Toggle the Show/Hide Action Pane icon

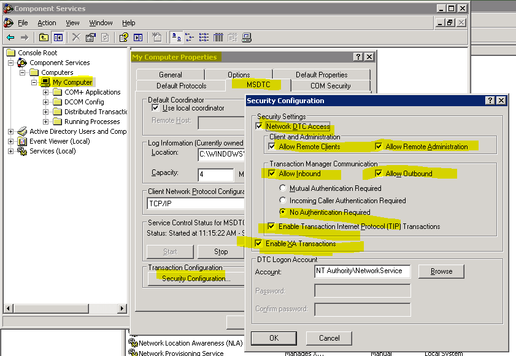tap(138, 37)
